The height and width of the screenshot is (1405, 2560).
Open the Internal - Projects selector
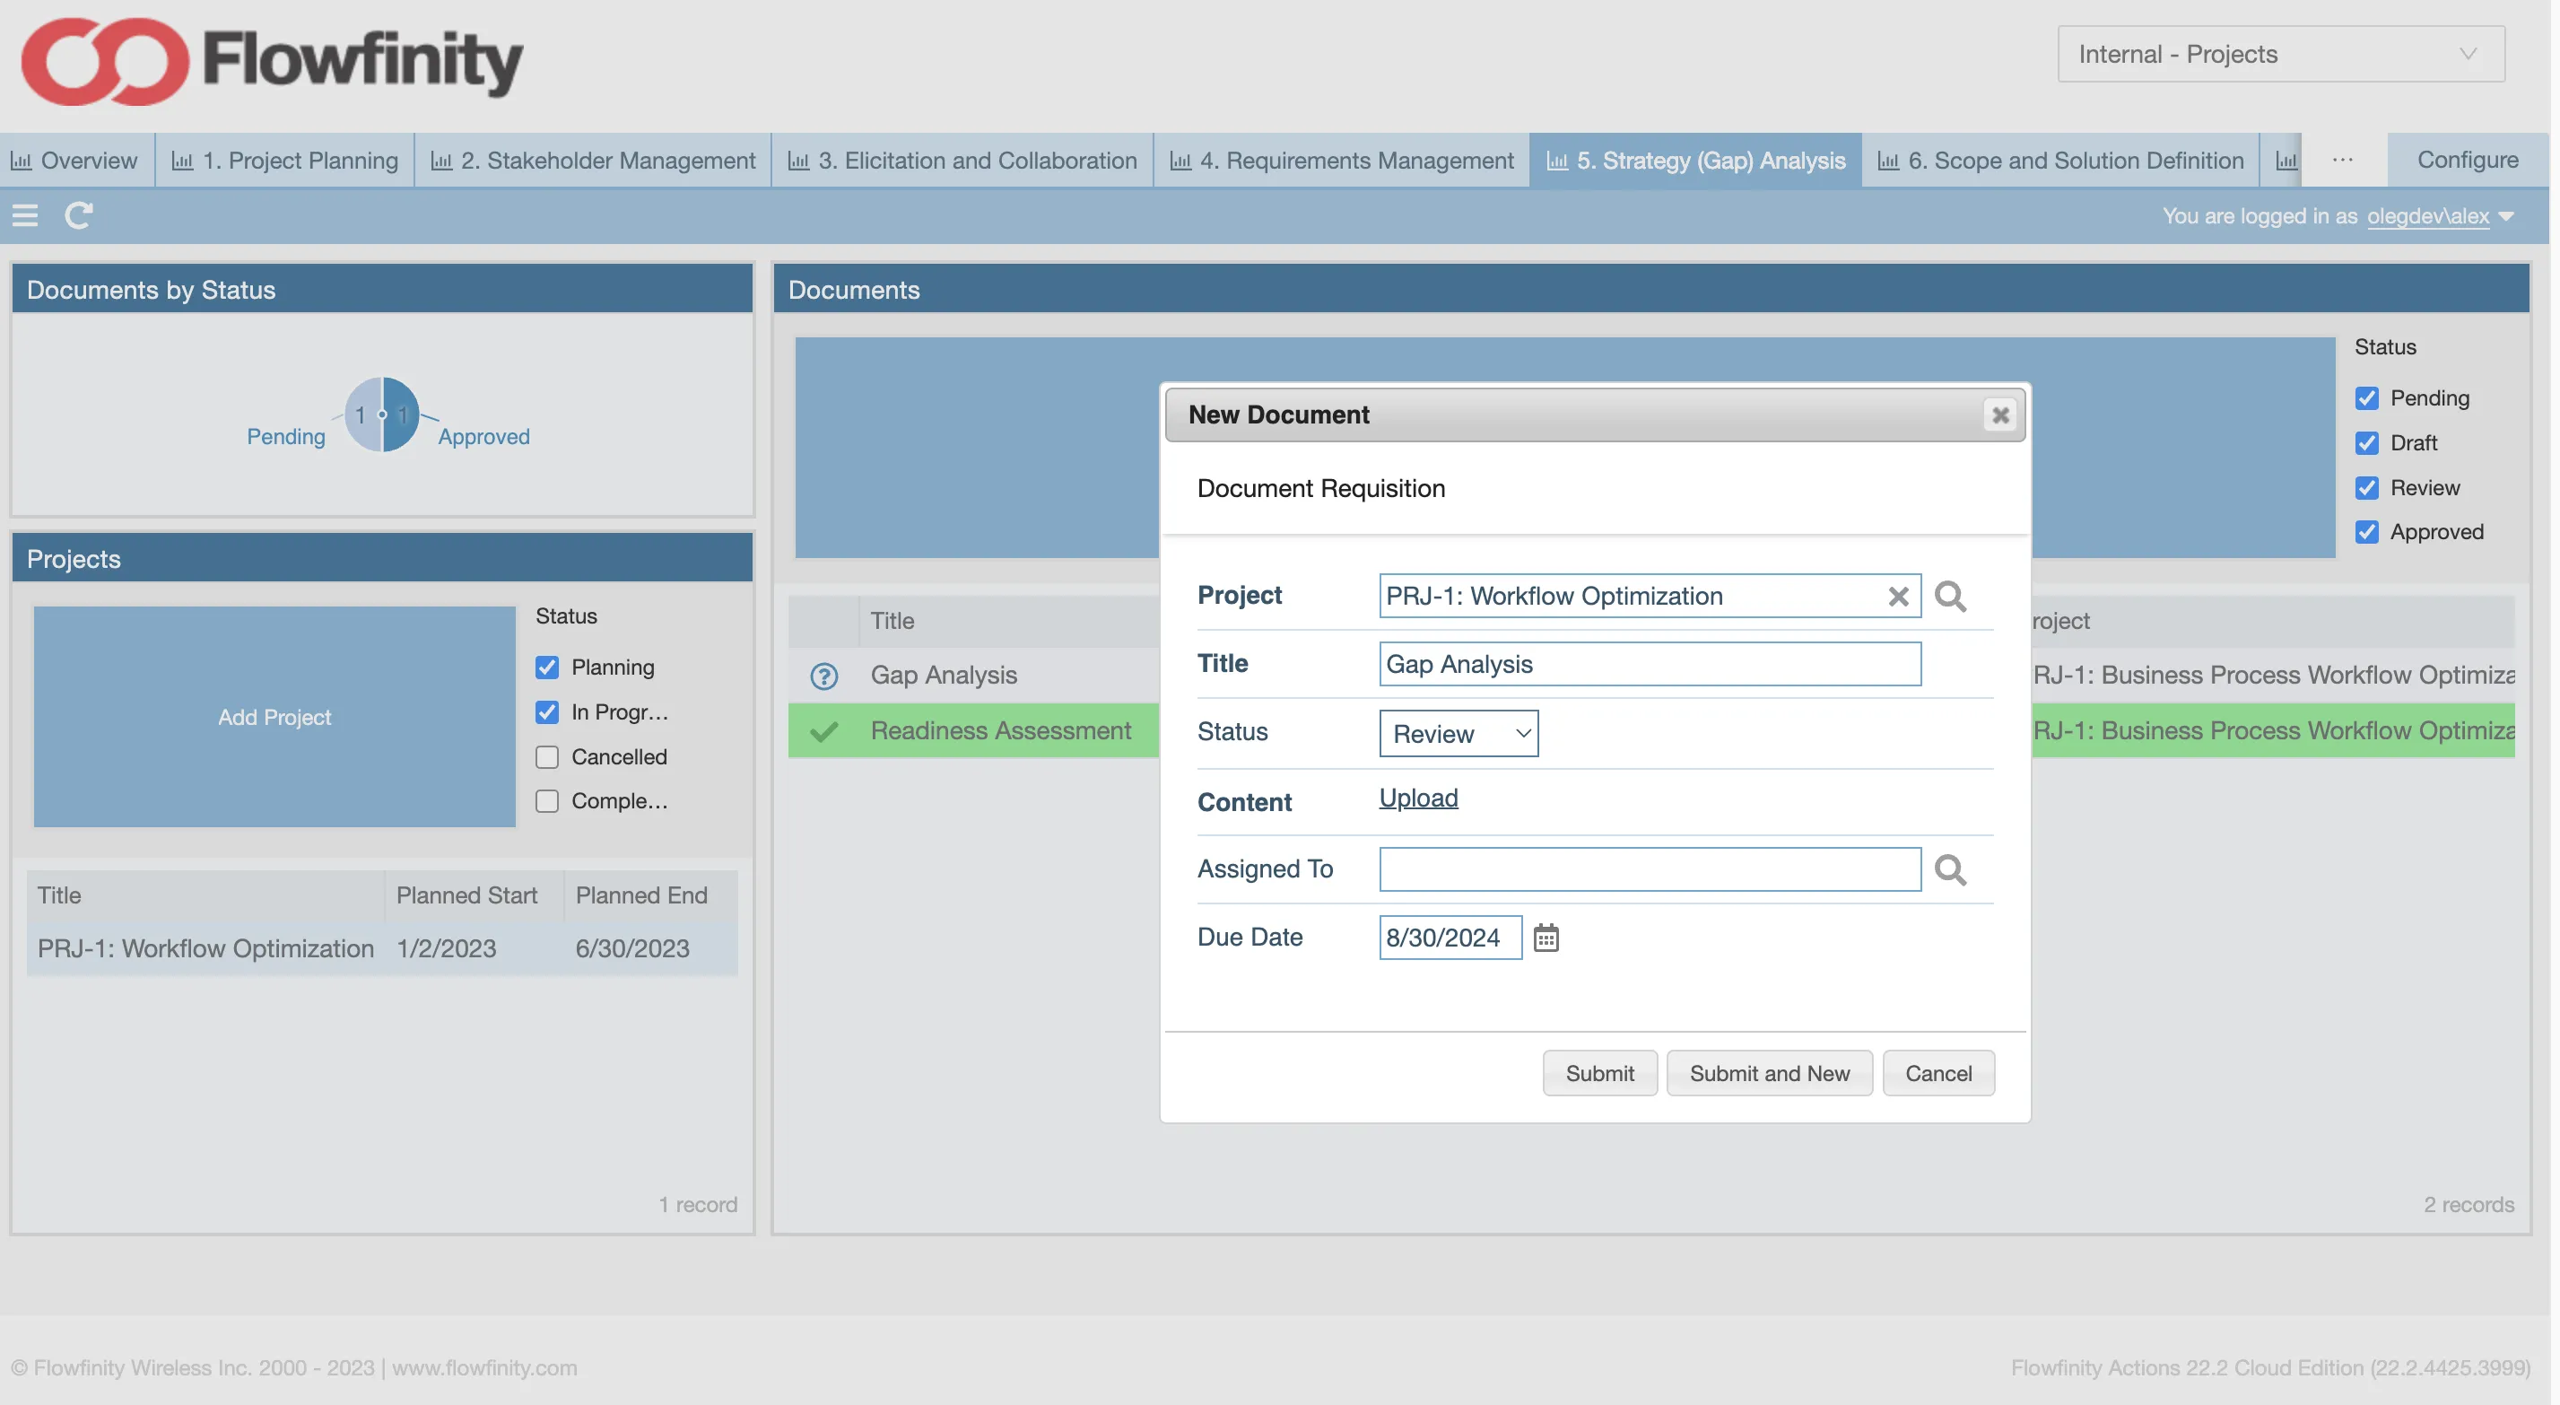[2277, 55]
